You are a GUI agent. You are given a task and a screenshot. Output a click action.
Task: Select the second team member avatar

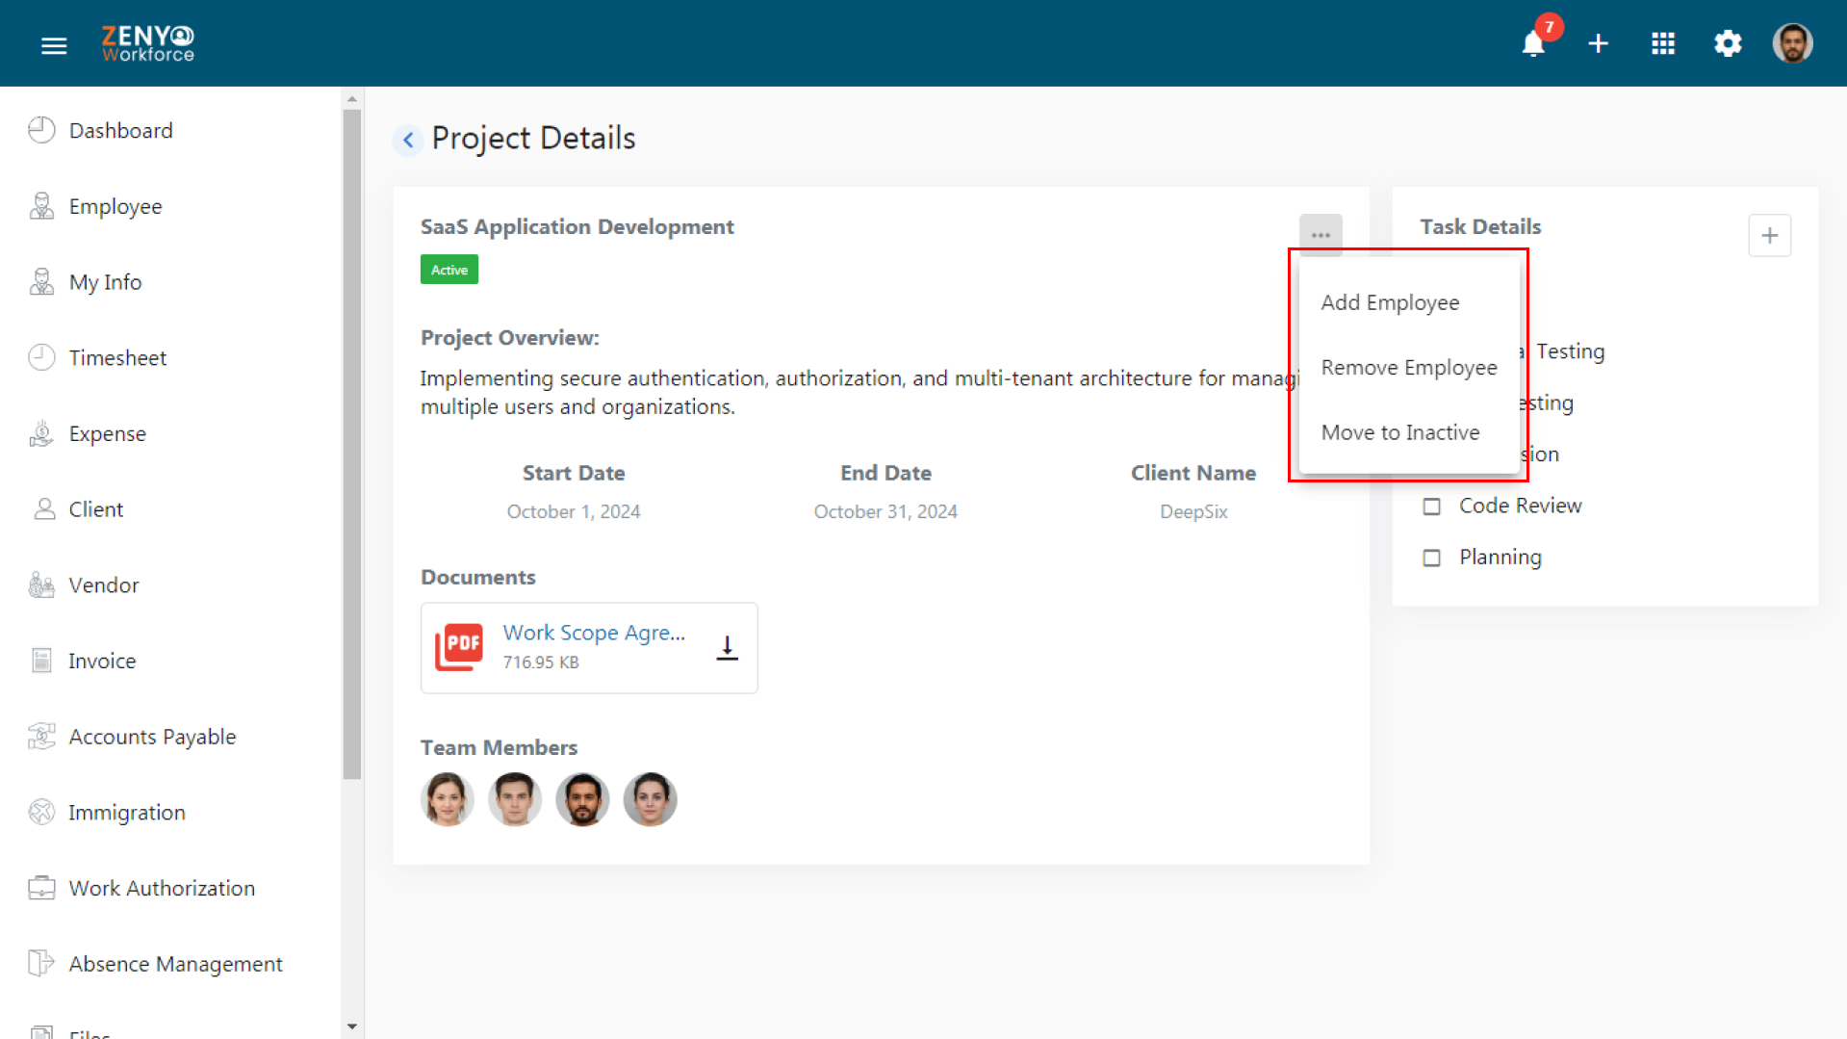[514, 799]
